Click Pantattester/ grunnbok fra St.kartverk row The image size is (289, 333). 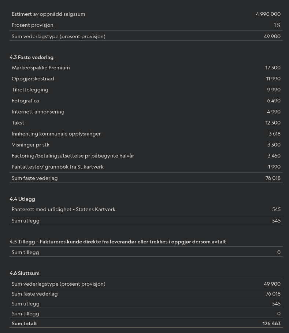tap(146, 167)
